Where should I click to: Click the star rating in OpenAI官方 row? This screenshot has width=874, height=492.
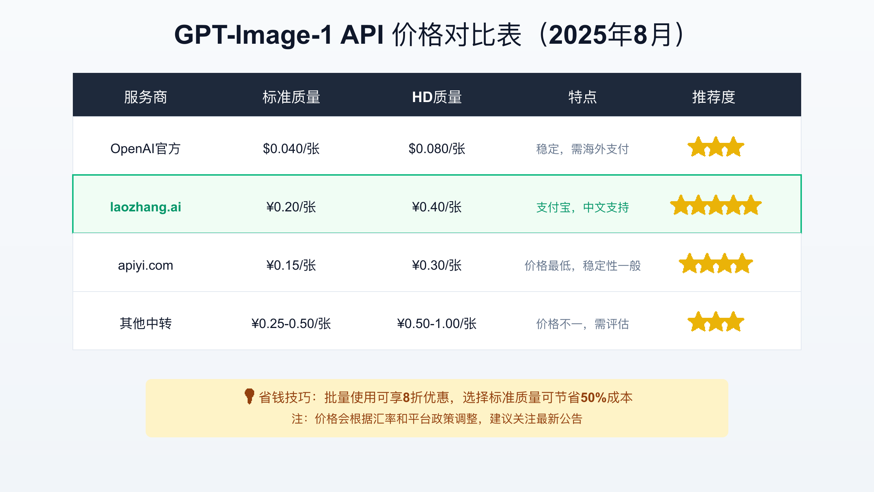(x=716, y=147)
